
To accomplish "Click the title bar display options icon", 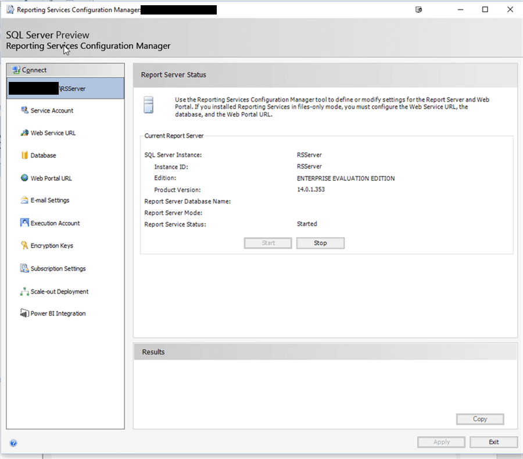I will point(418,10).
